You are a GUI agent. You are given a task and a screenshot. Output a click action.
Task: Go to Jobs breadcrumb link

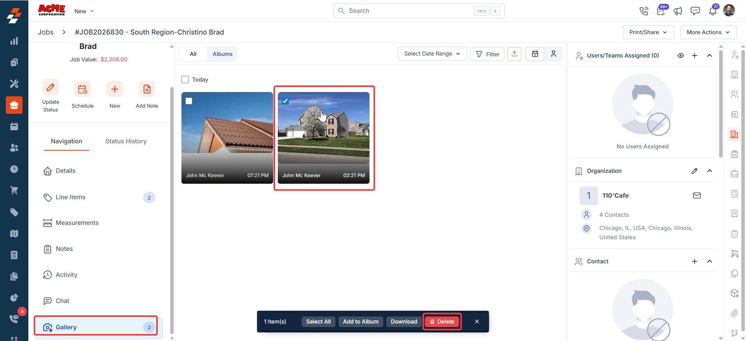coord(45,32)
